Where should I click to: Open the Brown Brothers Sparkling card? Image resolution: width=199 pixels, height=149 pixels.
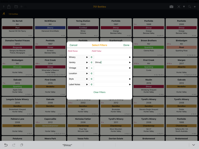click(149, 47)
